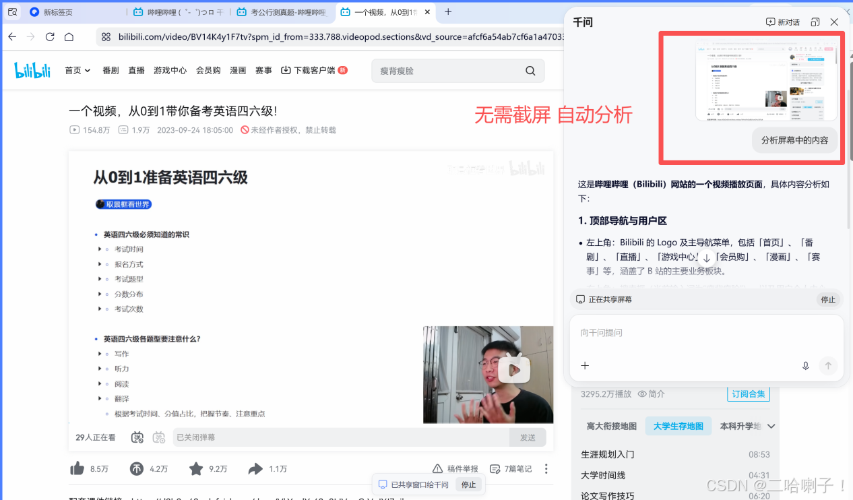The height and width of the screenshot is (500, 853).
Task: Select 高大衔接地图 collection tab
Action: pos(611,426)
